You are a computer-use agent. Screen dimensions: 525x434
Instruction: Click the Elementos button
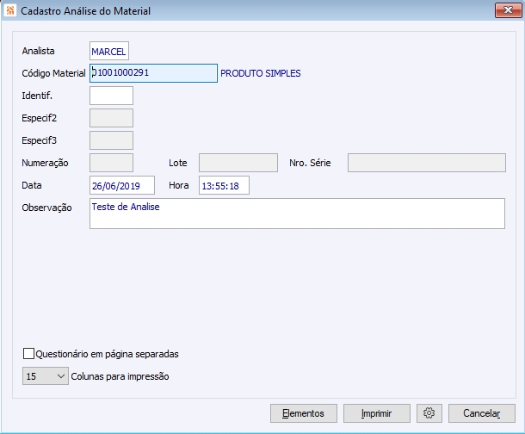pyautogui.click(x=304, y=413)
